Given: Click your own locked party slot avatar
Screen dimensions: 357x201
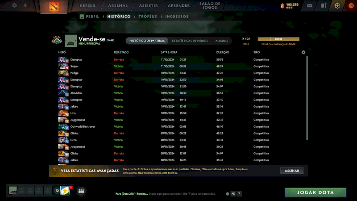Looking at the screenshot, I should 13,191.
